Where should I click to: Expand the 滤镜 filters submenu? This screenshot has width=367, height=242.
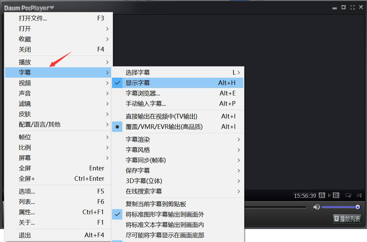click(x=59, y=103)
